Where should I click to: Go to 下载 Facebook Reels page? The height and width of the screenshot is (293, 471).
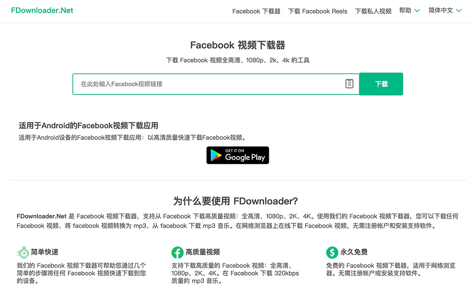click(318, 11)
